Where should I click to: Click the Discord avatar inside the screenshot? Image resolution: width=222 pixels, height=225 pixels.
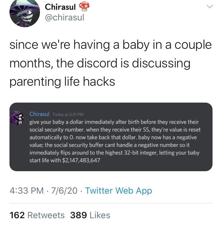tap(17, 117)
